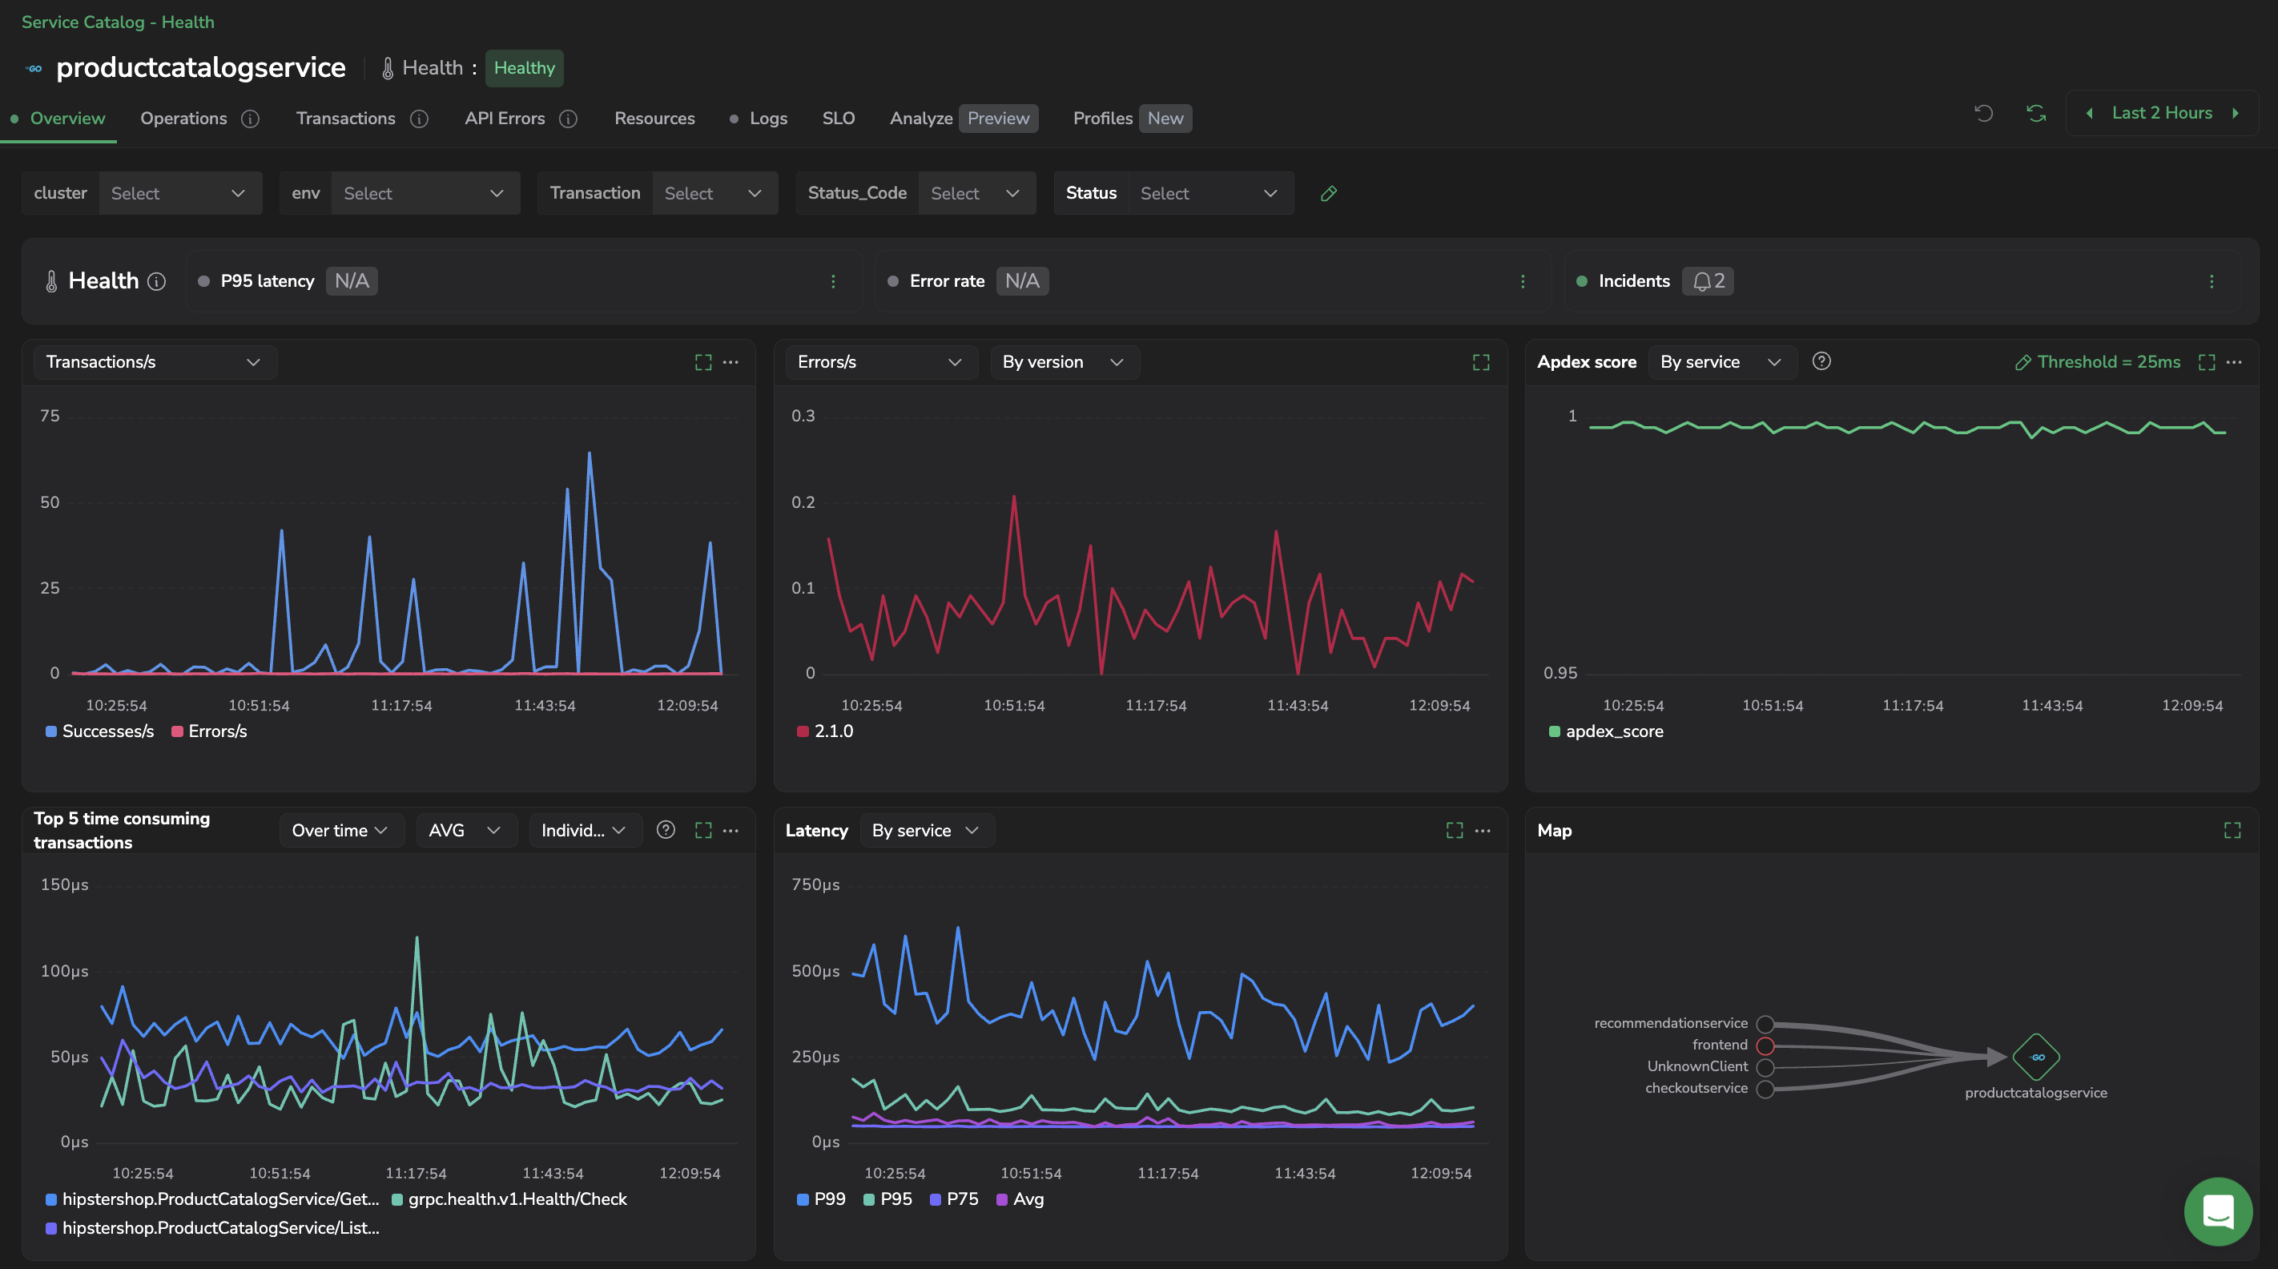Switch to the Operations tab

point(183,119)
